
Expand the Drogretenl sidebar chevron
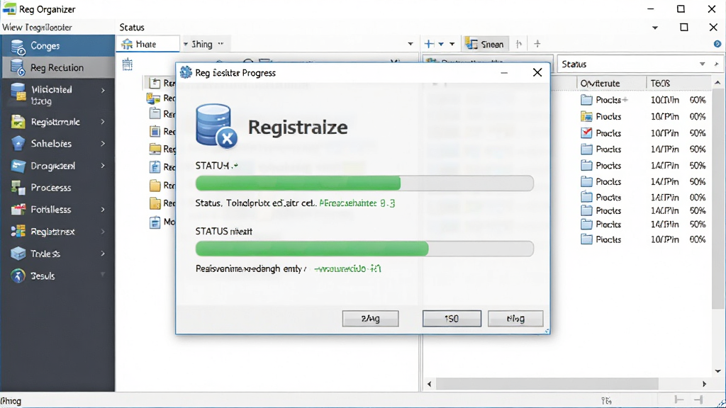point(103,166)
